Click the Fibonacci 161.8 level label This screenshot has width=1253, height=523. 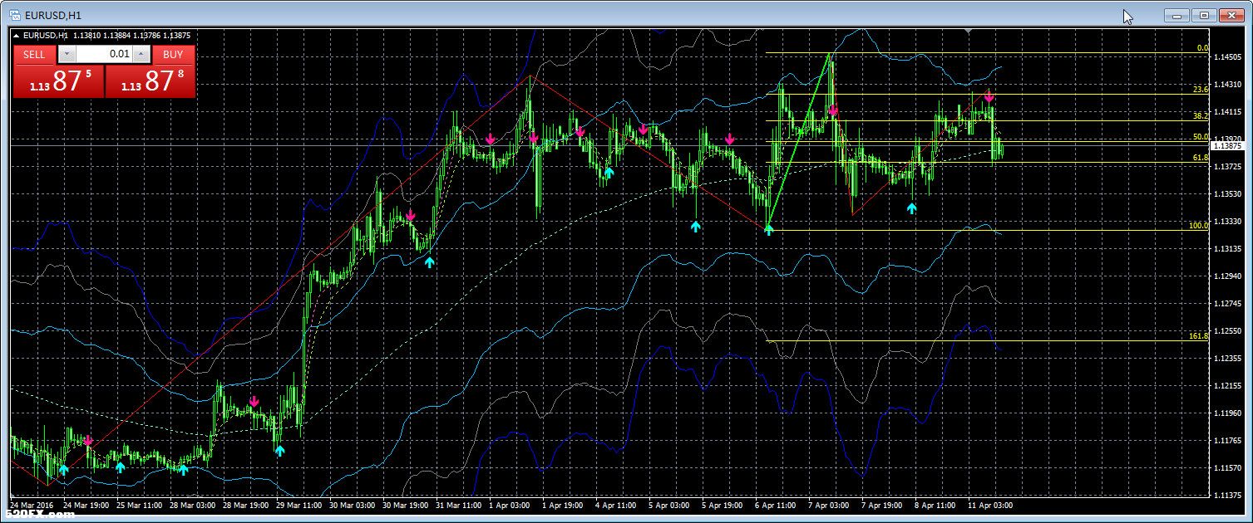(x=1198, y=336)
